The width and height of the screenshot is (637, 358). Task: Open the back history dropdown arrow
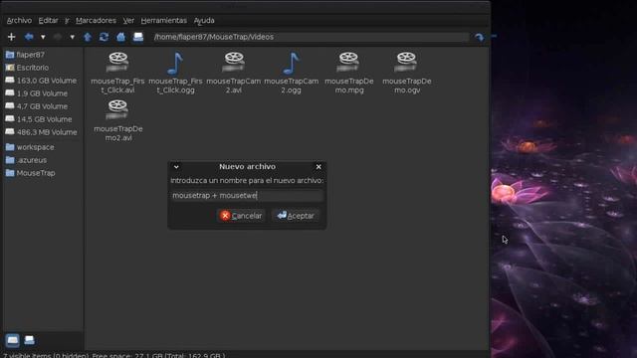pyautogui.click(x=43, y=37)
